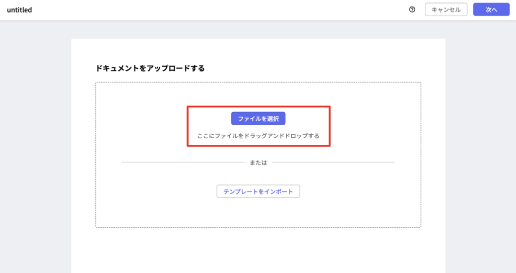516x273 pixels.
Task: Click the ここにファイルをドラッグアンドドロップする text
Action: (259, 136)
